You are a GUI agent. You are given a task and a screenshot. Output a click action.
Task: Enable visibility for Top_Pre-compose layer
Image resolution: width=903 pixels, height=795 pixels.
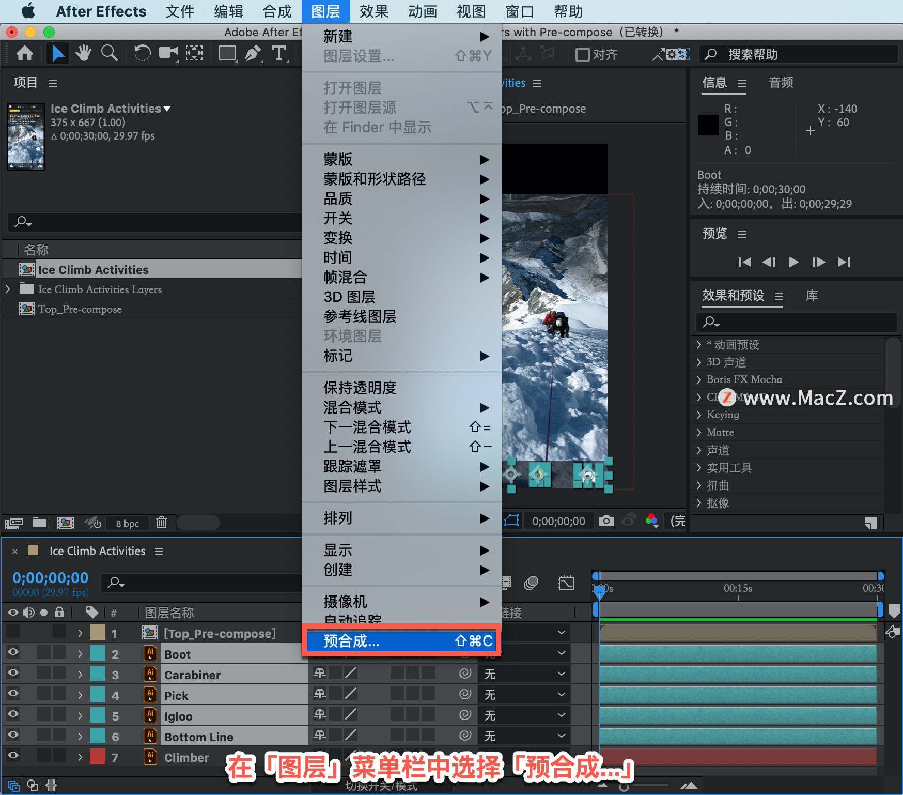coord(13,632)
